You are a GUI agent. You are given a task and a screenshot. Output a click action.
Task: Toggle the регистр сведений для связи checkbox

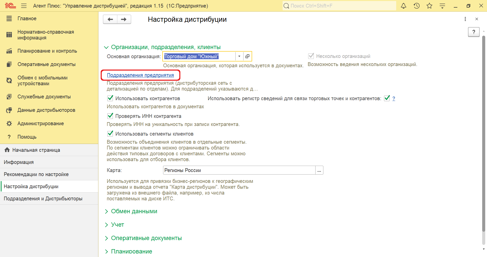click(387, 98)
